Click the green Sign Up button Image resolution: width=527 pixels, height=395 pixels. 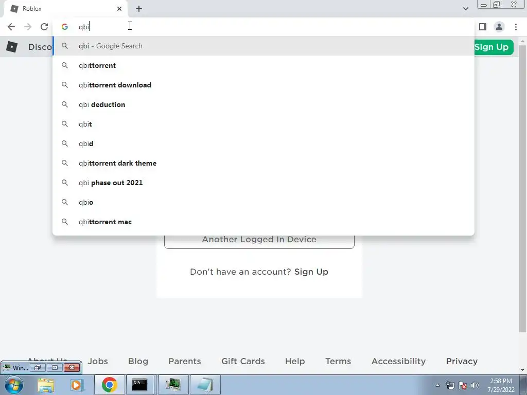point(494,47)
